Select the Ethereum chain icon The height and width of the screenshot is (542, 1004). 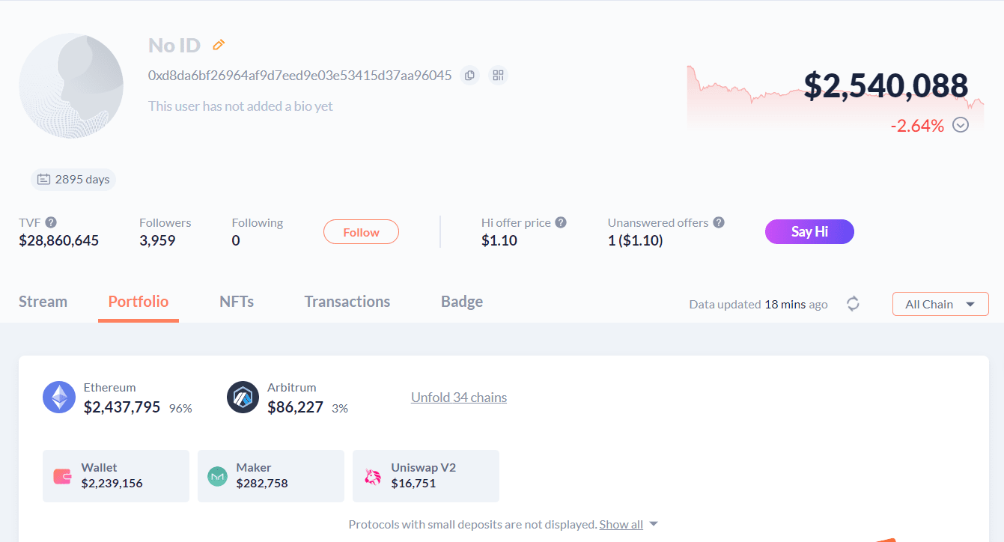(x=59, y=398)
